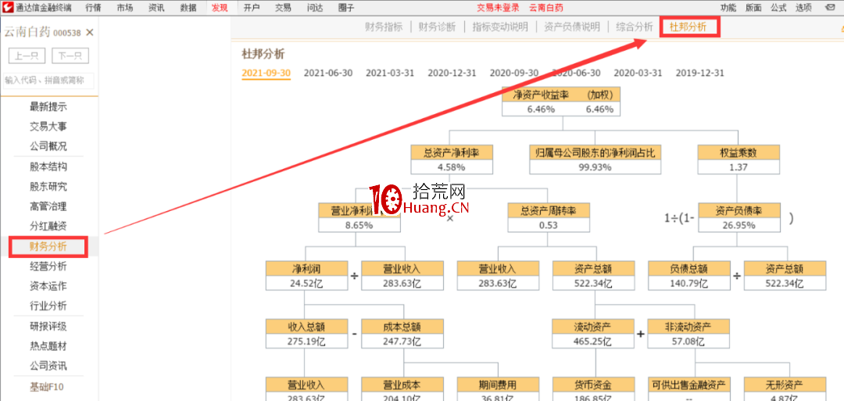This screenshot has height=401, width=844.
Task: Open 行业分析 in the sidebar
Action: 48,306
